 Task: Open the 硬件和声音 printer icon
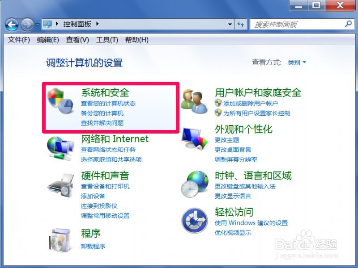click(x=61, y=185)
